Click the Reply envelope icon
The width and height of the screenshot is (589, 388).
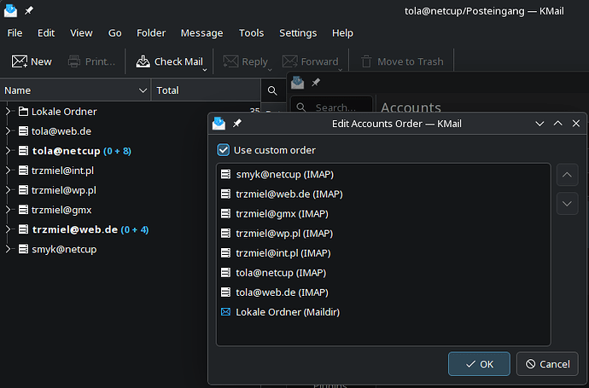pyautogui.click(x=230, y=61)
